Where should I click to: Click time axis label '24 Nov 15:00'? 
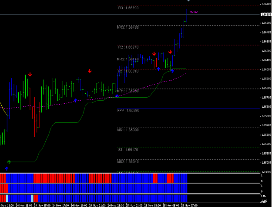(42, 205)
